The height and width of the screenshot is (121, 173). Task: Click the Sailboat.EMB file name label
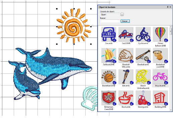click(x=109, y=64)
